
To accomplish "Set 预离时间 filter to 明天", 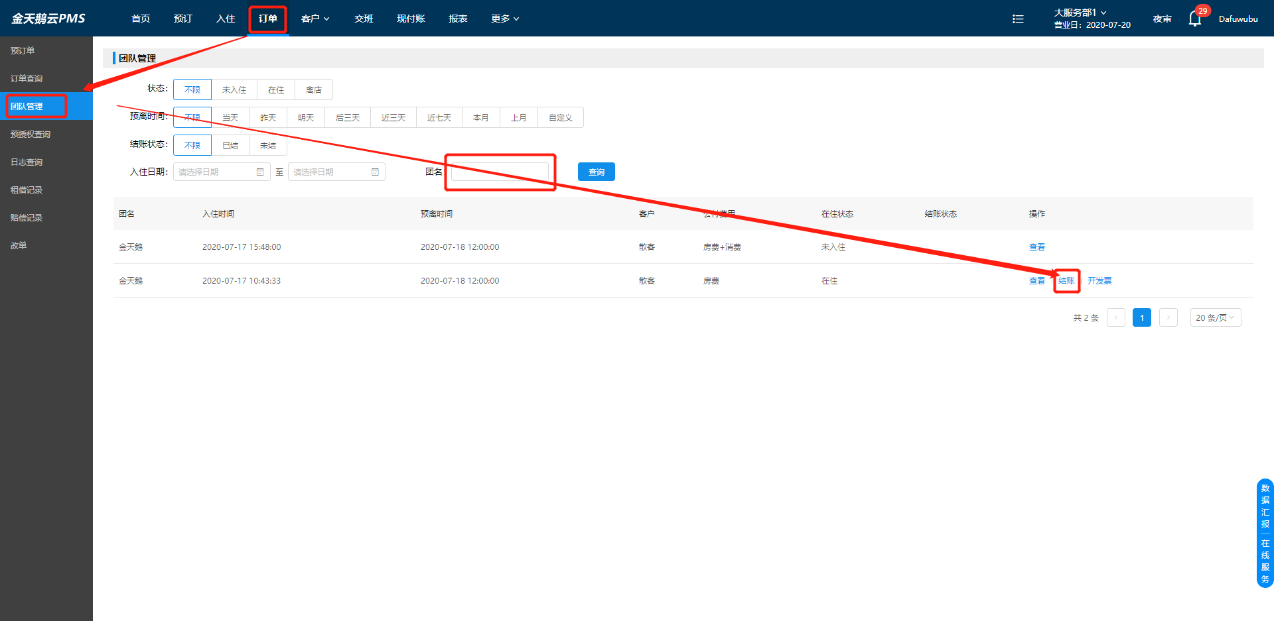I will click(x=306, y=118).
